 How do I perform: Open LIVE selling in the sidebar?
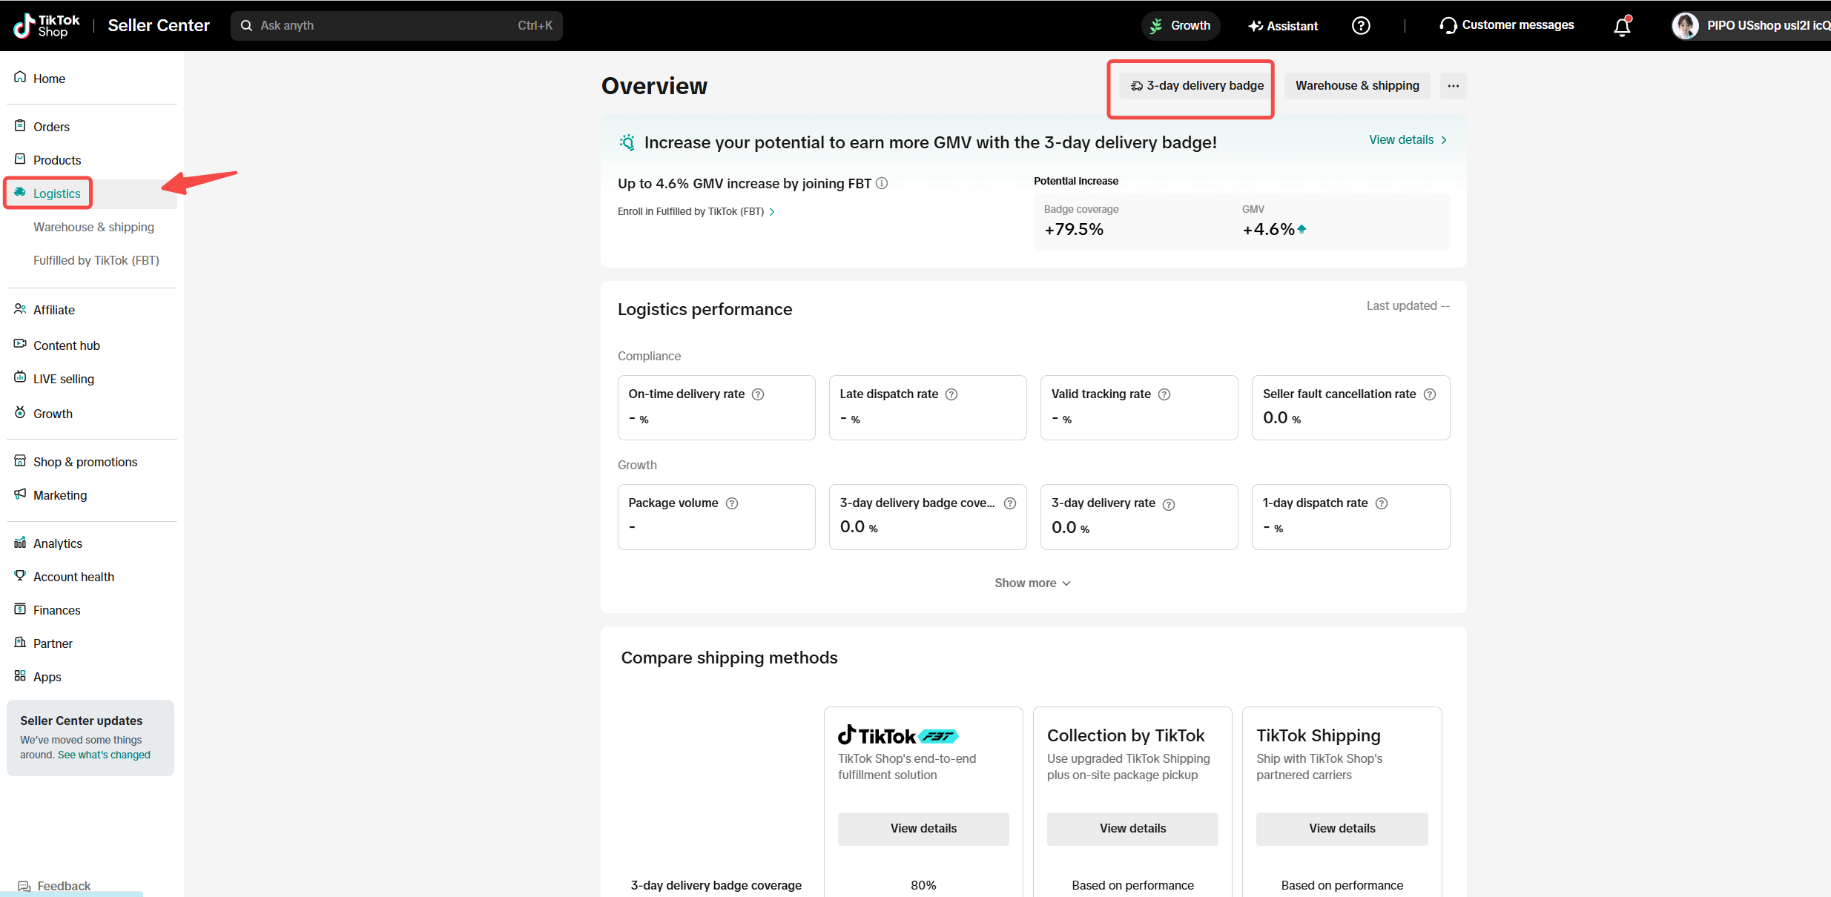point(64,379)
